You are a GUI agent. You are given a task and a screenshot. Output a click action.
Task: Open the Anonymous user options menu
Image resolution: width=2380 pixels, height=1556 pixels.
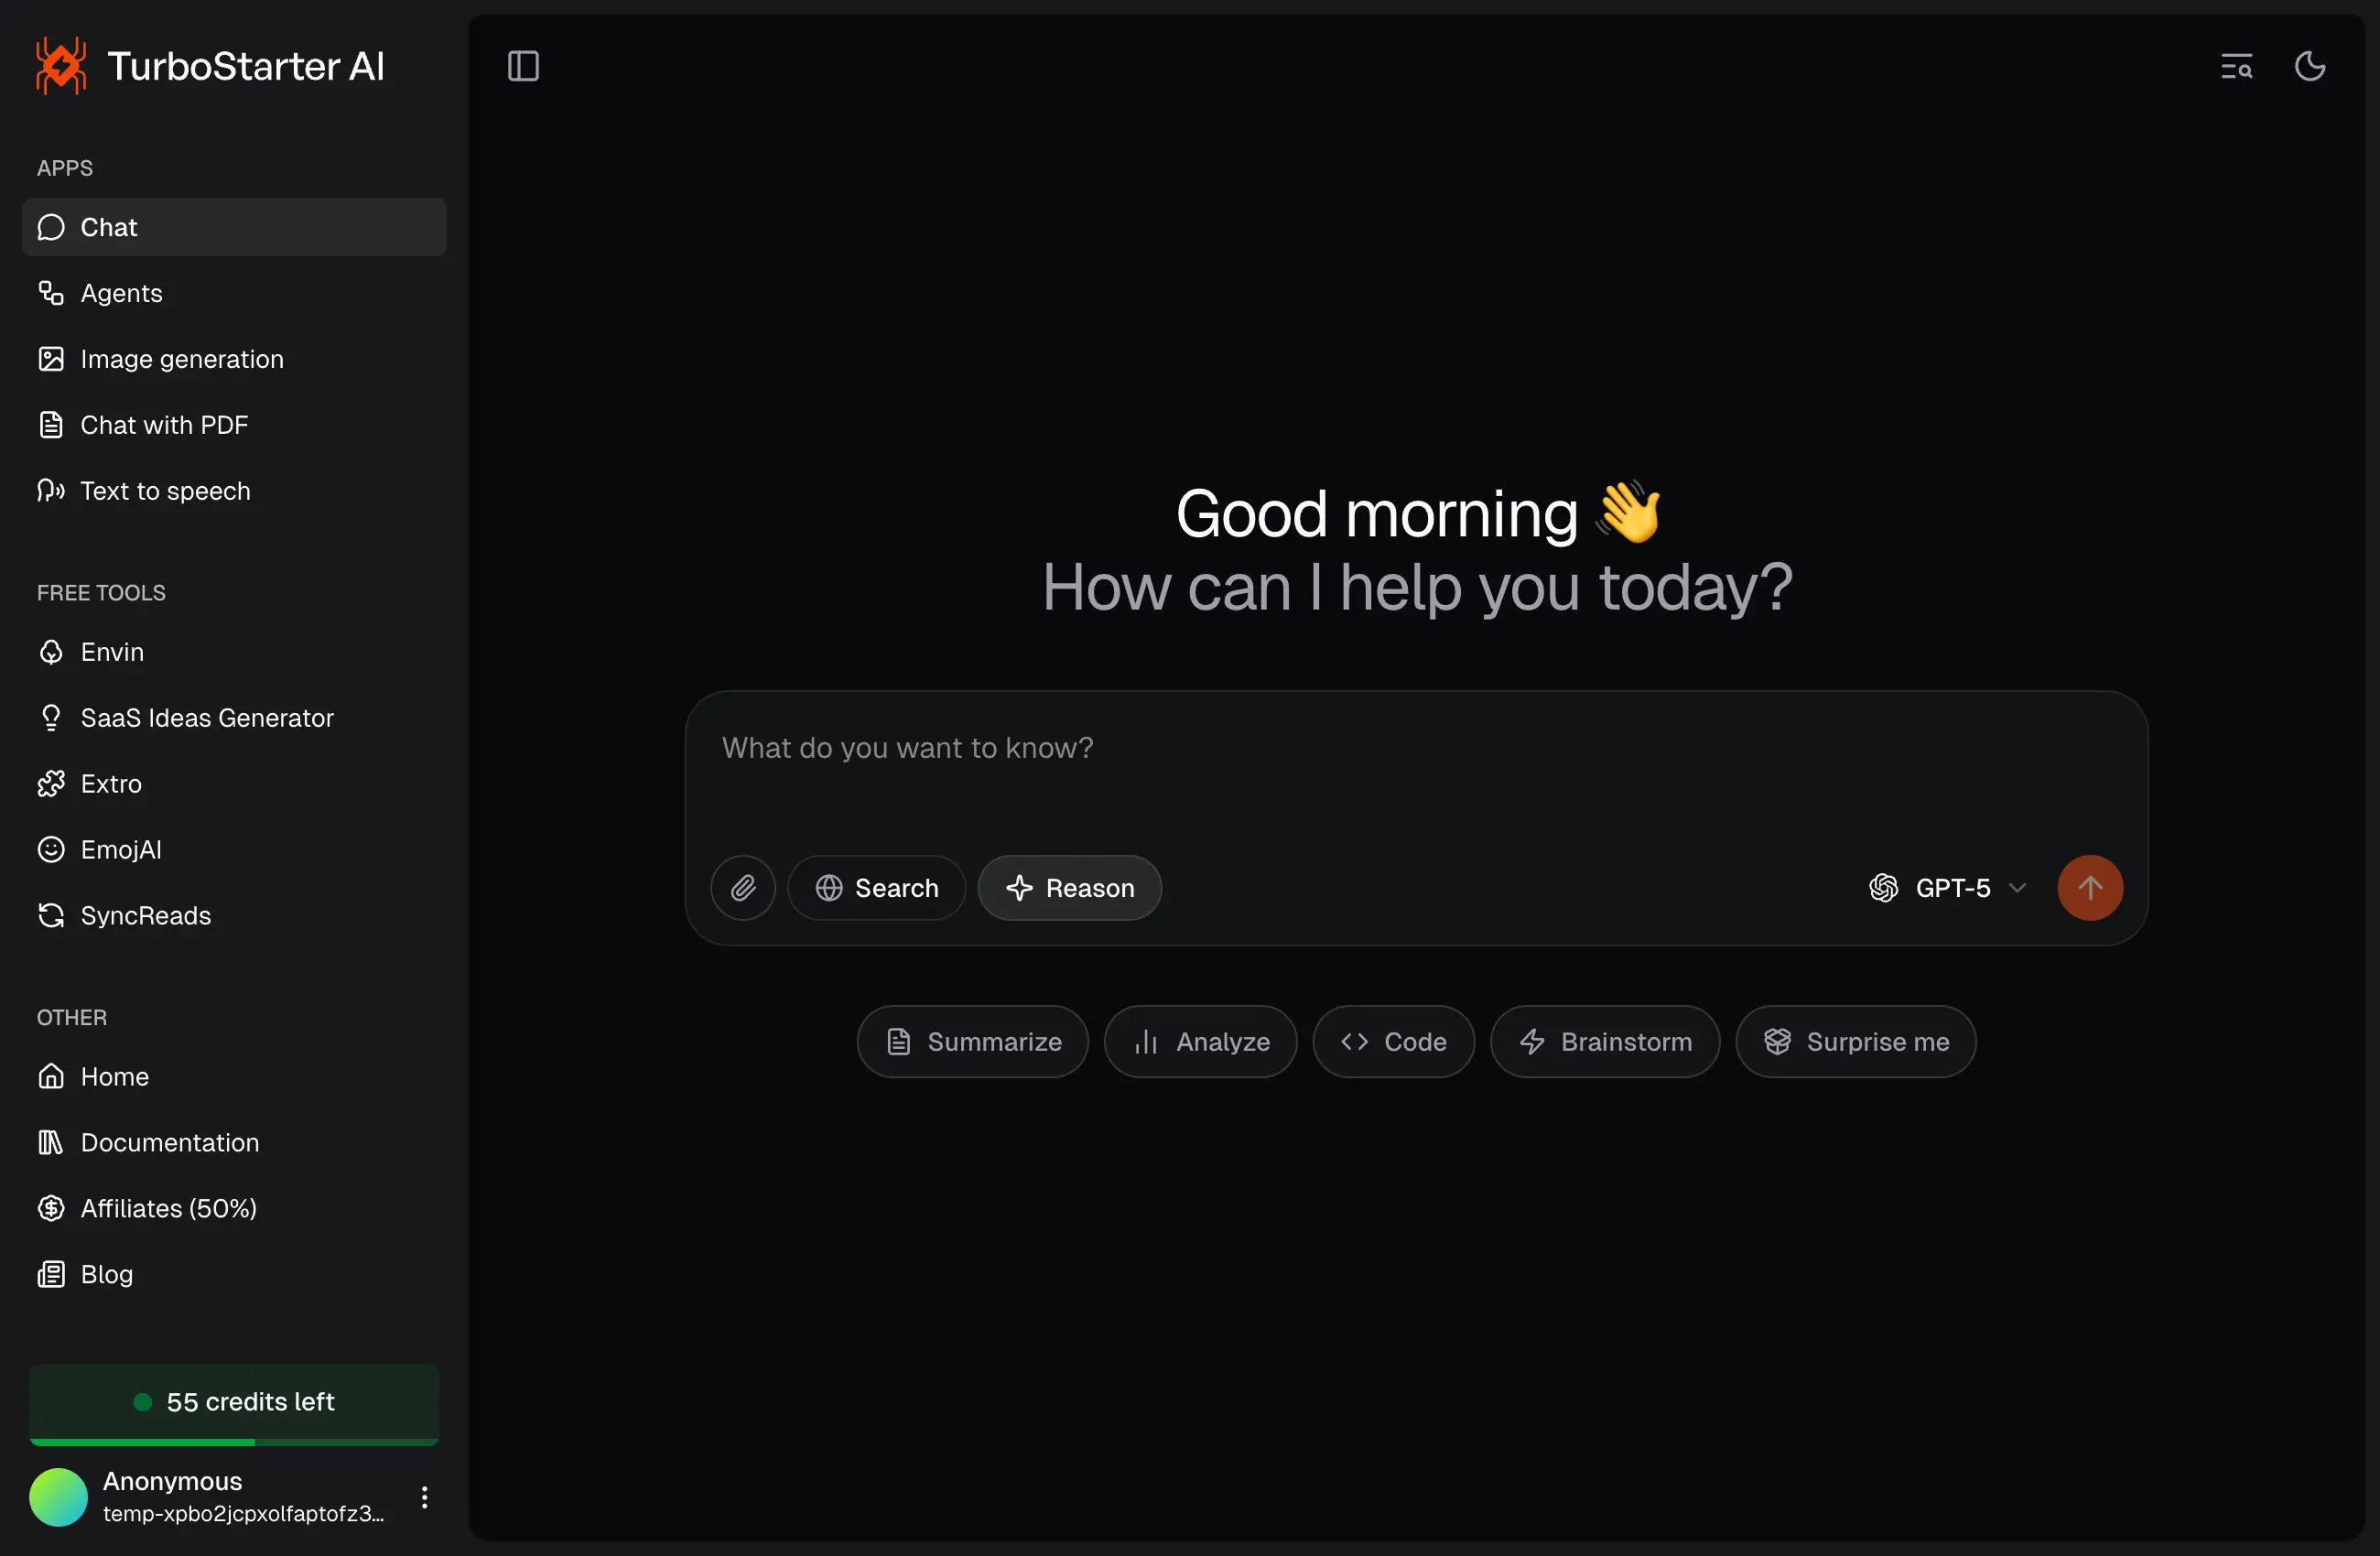(x=425, y=1497)
